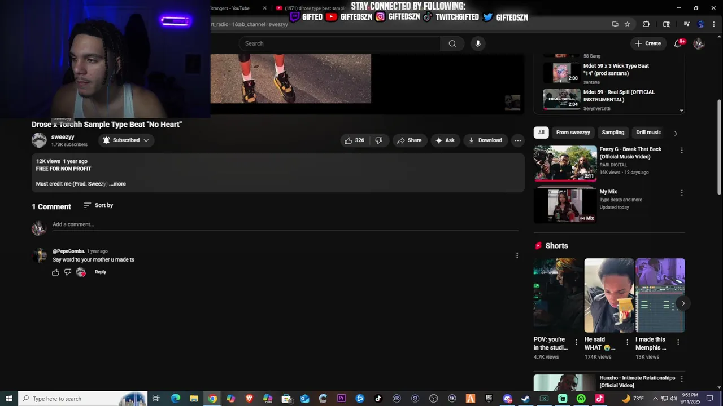Open Subscribed notification dropdown
This screenshot has width=723, height=406.
coord(125,140)
